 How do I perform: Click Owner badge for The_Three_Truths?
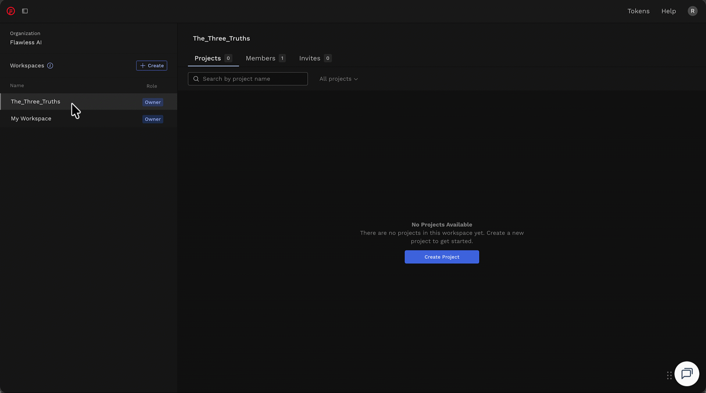(x=153, y=102)
